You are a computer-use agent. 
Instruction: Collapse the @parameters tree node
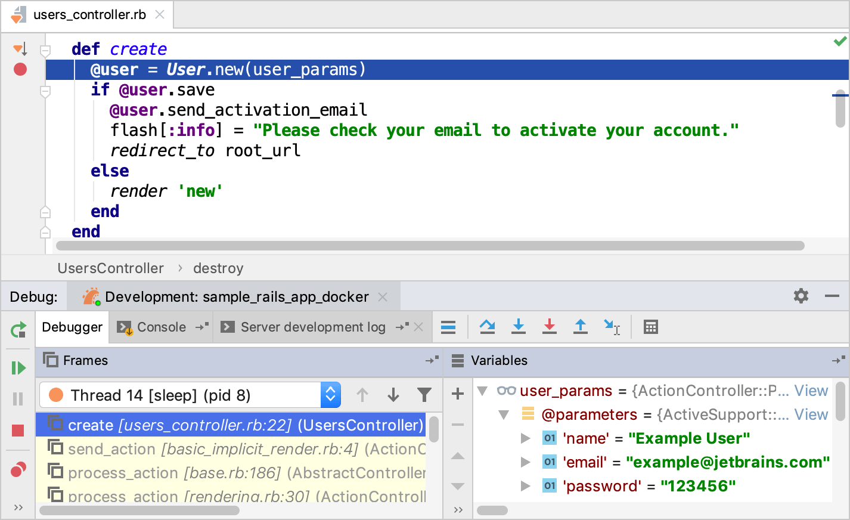504,414
